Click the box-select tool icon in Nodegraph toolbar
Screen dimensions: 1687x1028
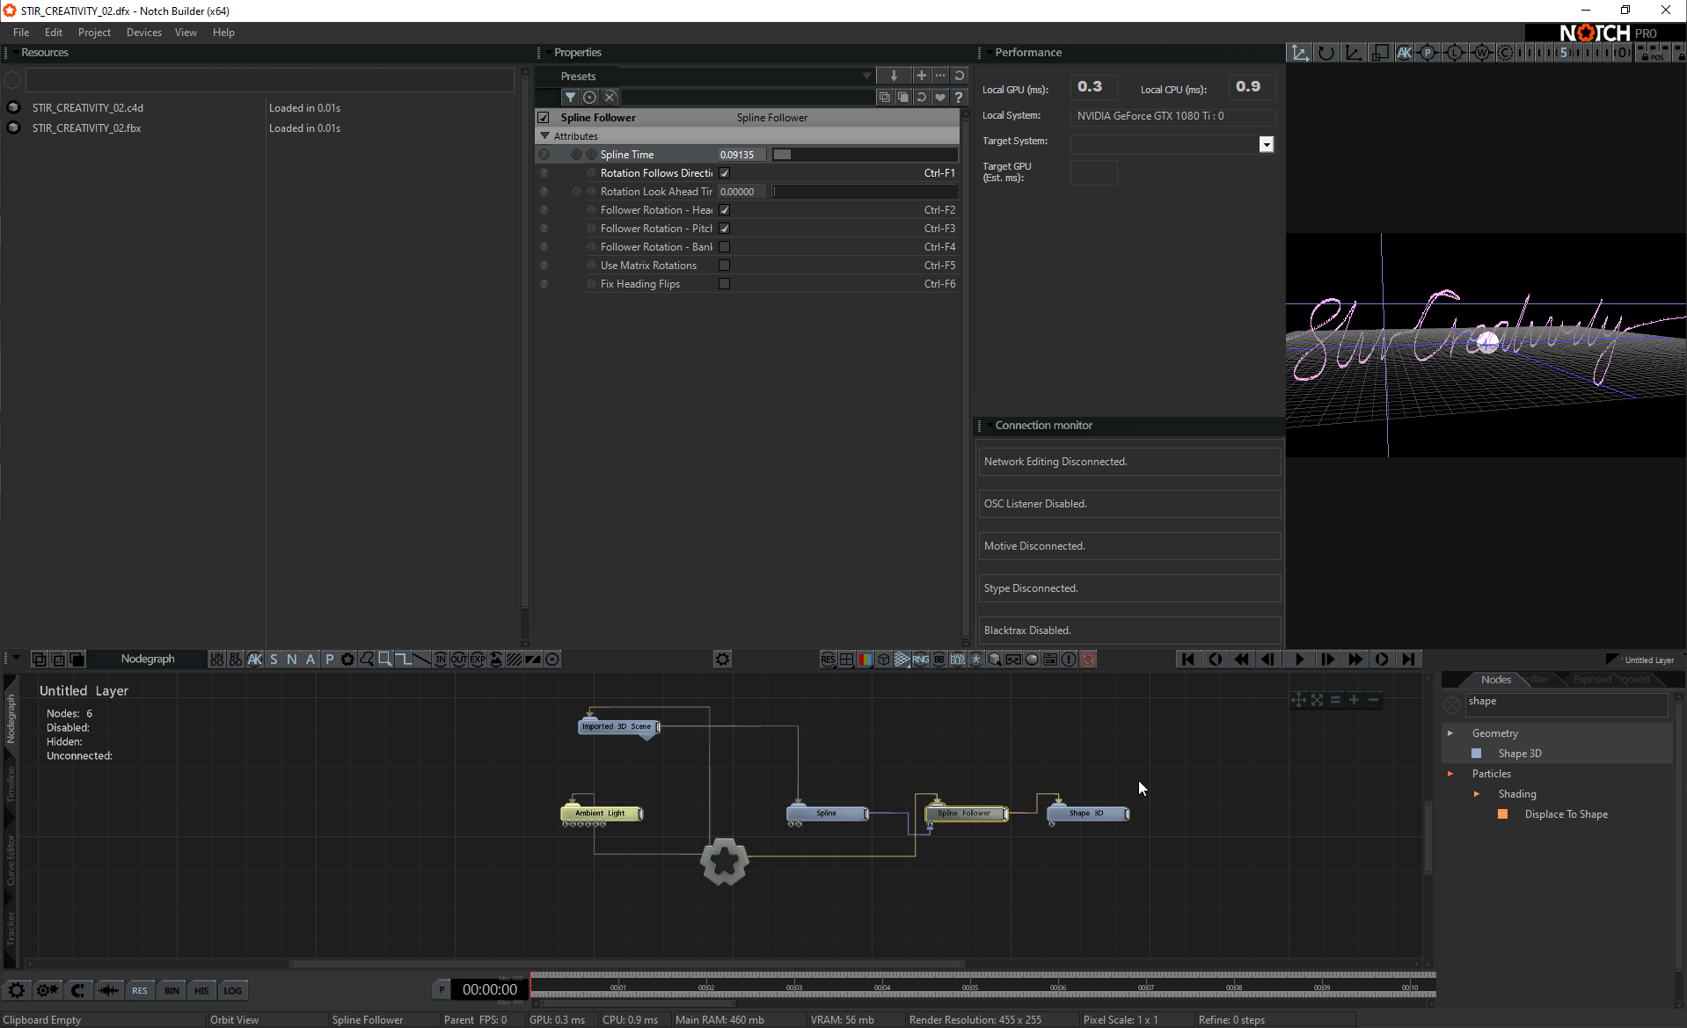[385, 660]
